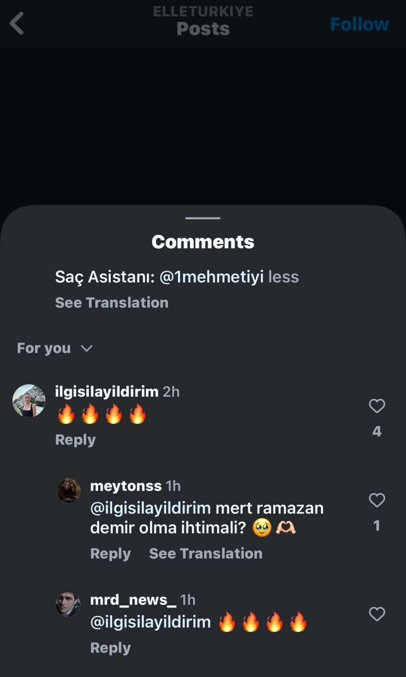Grab the comments sheet drag handle

[x=203, y=218]
